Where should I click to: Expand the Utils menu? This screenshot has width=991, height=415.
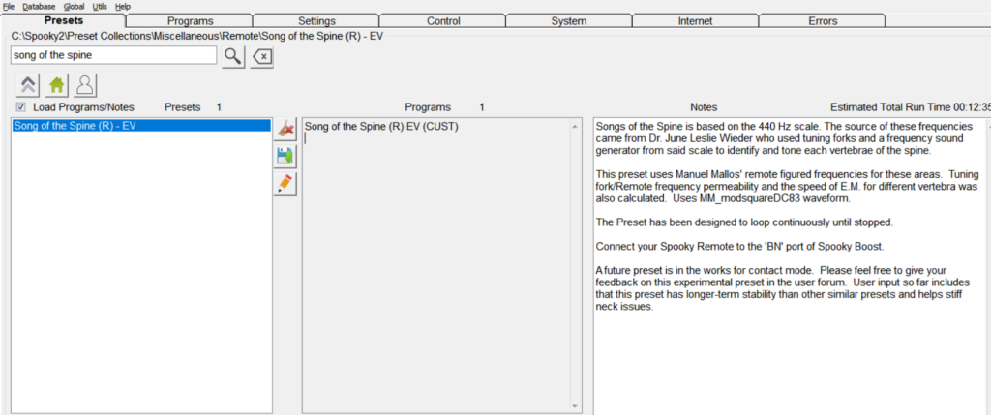(x=100, y=6)
